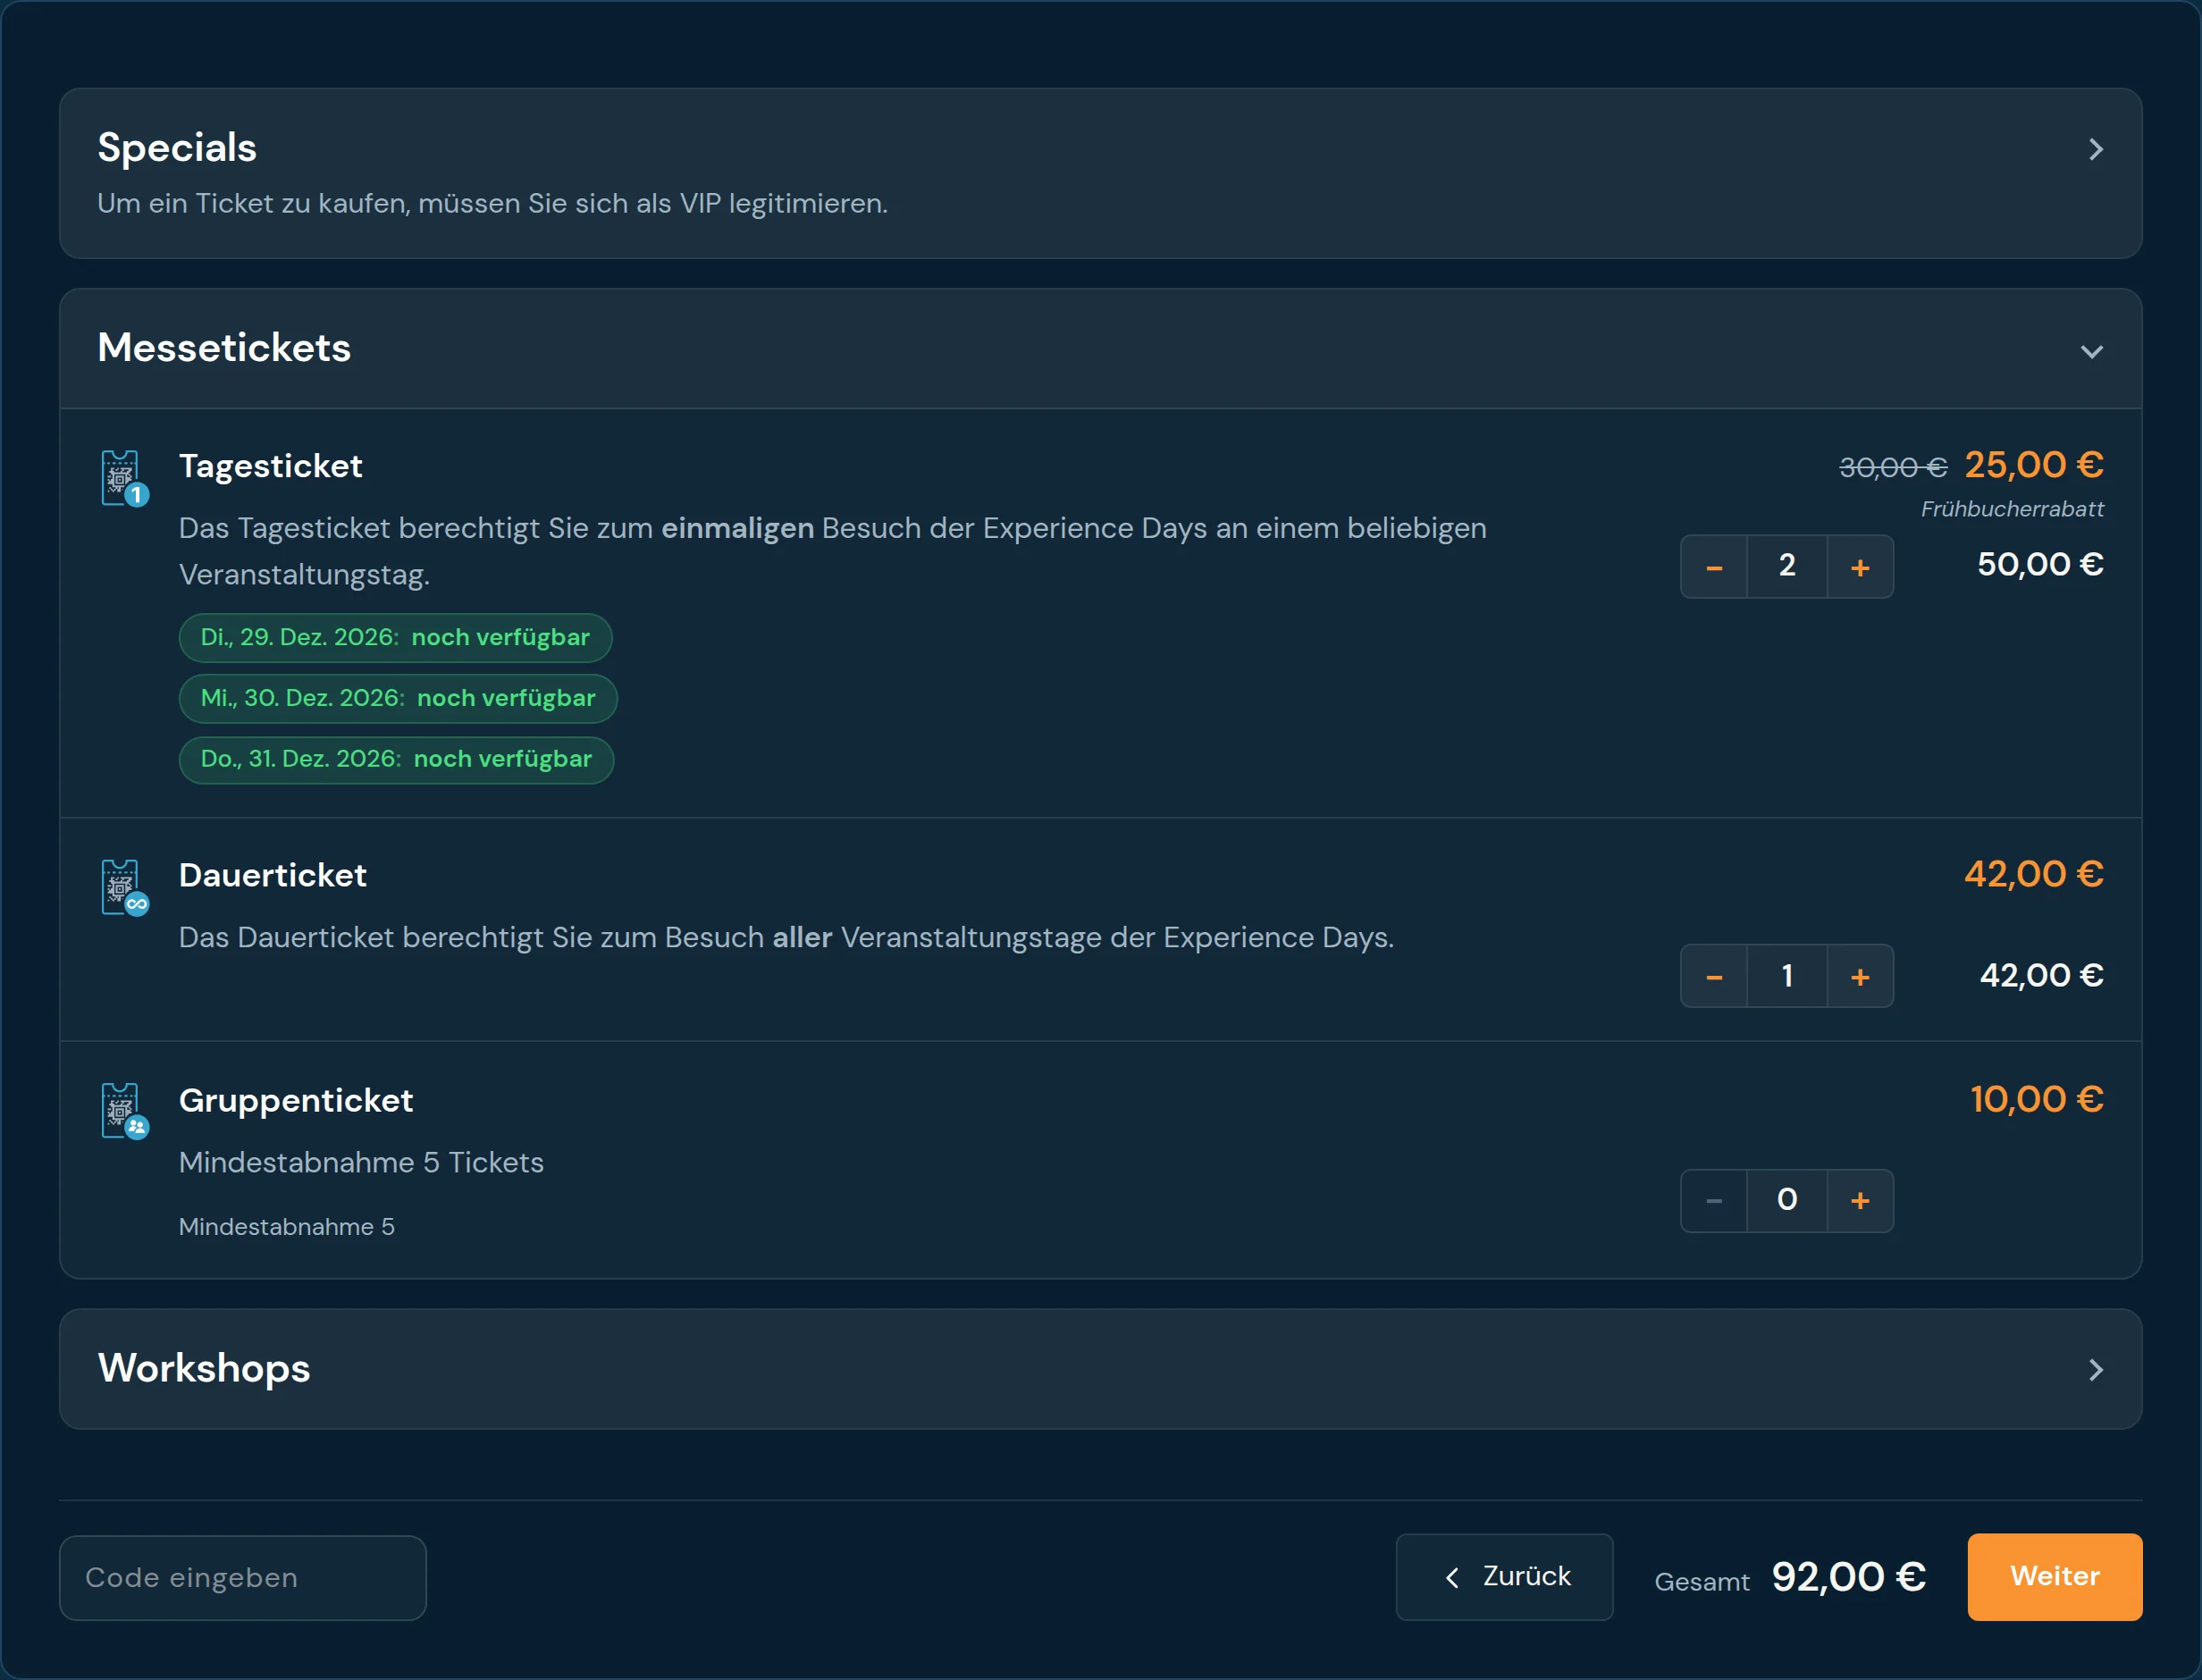Focus the Code eingeben field
Viewport: 2202px width, 1680px height.
click(x=243, y=1577)
